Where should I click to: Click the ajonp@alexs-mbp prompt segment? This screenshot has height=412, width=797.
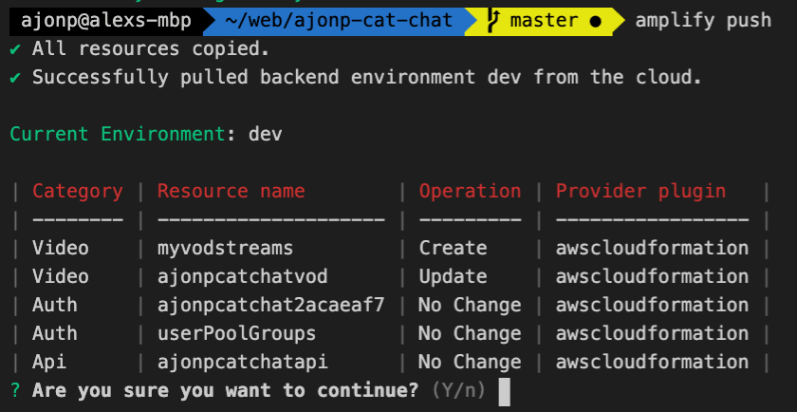(106, 22)
